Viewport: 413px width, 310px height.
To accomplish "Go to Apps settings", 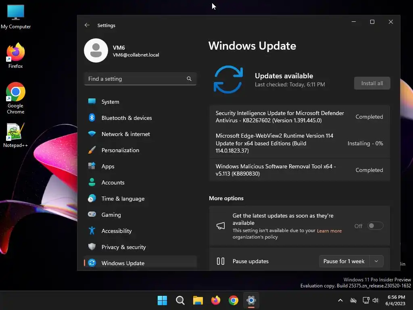I will pyautogui.click(x=140, y=166).
